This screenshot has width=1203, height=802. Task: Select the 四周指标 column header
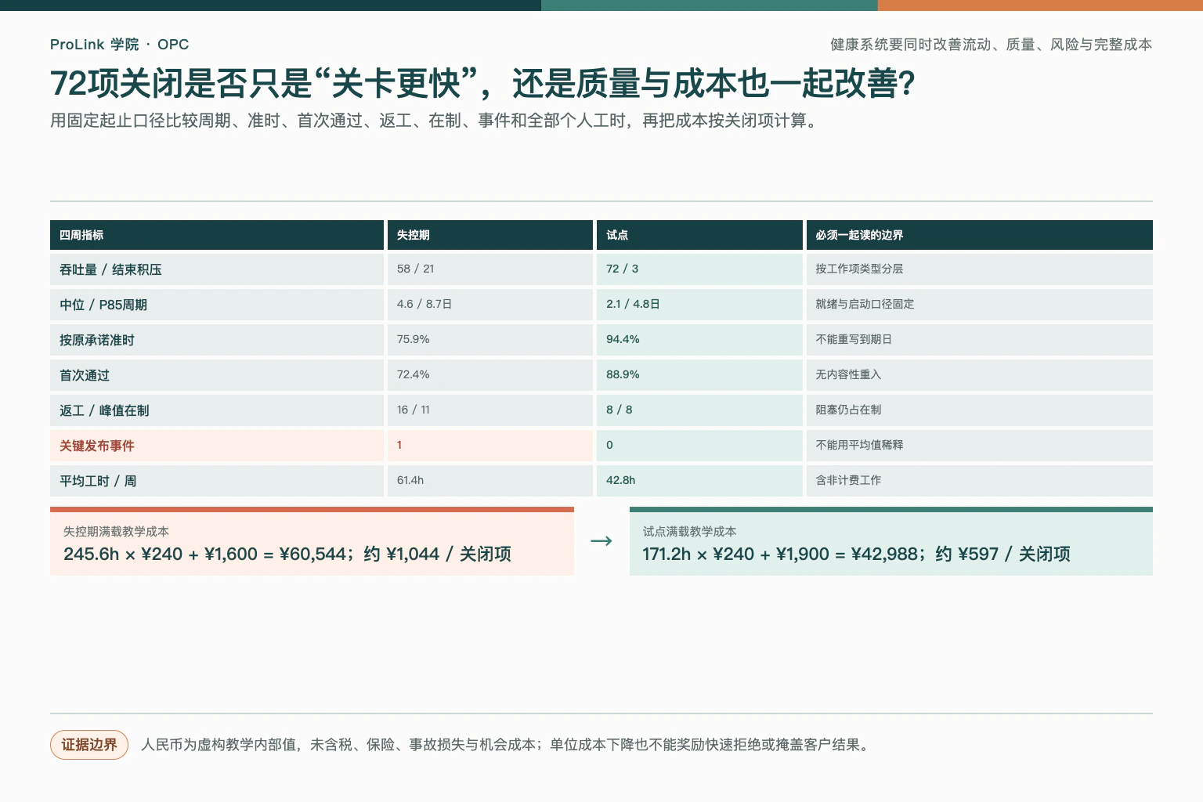point(217,235)
